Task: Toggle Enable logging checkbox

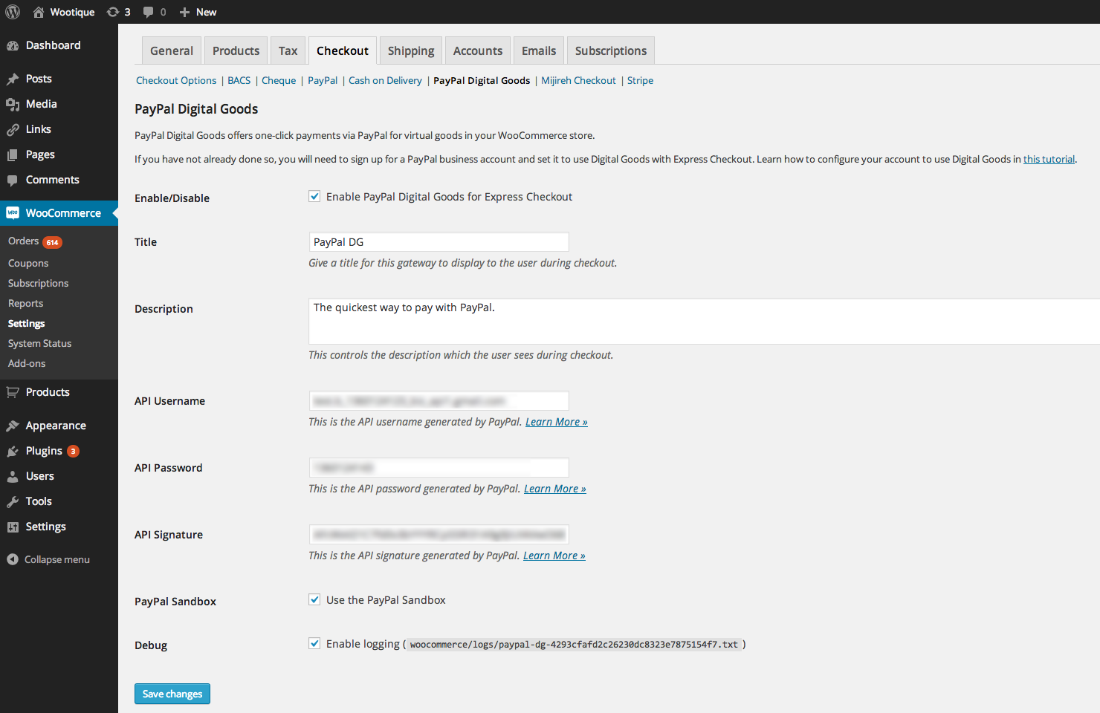Action: [314, 643]
